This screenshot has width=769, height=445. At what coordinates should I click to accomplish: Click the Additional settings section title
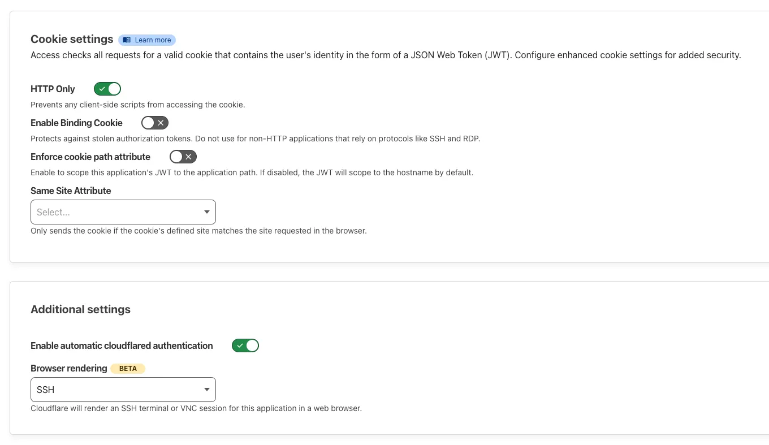tap(80, 309)
